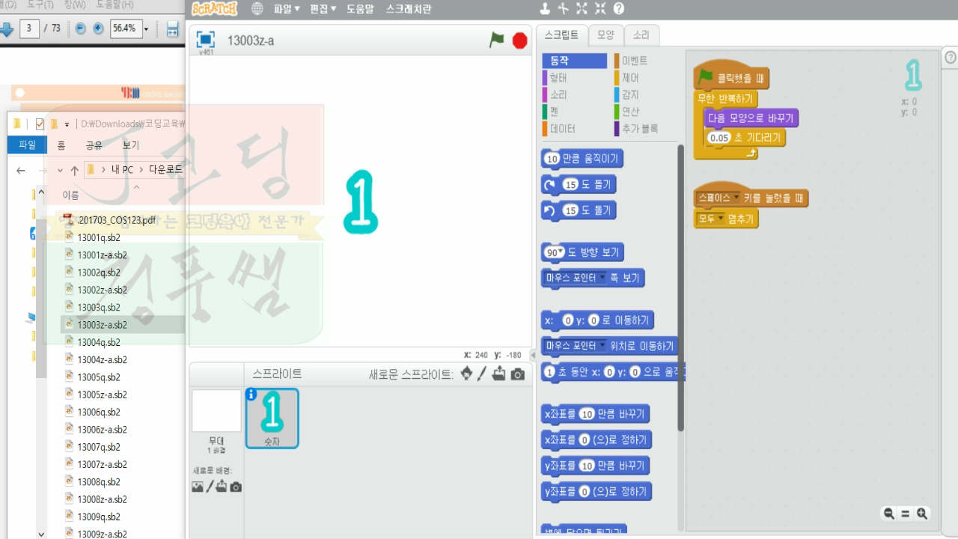Take new backdrop photo with camera
Viewport: 958px width, 539px height.
pyautogui.click(x=236, y=487)
